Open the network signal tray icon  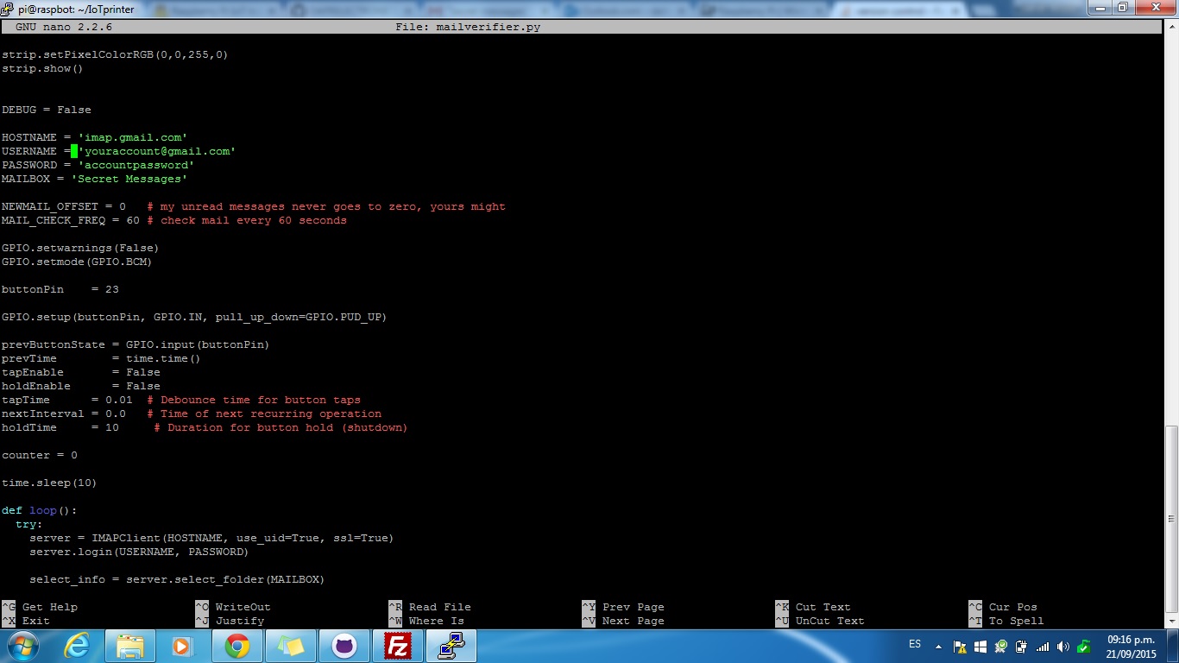[1043, 646]
